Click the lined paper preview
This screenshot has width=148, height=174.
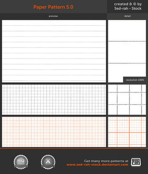pos(54,51)
